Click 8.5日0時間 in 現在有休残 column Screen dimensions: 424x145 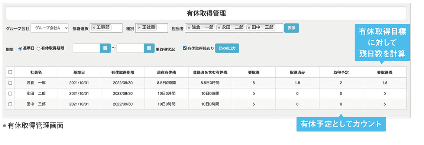coord(166,83)
